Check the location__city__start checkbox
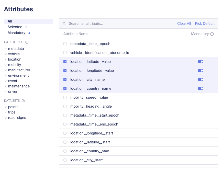 coord(65,160)
